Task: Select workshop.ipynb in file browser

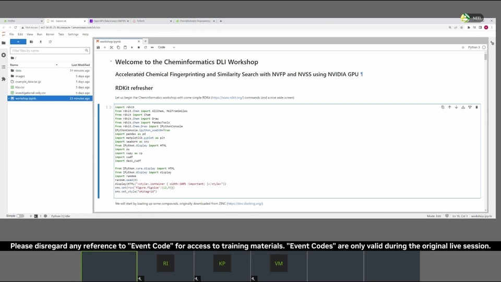Action: (50, 99)
